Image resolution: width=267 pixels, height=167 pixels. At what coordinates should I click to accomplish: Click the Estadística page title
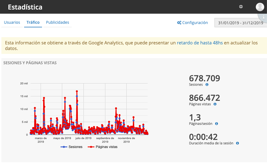pos(25,7)
